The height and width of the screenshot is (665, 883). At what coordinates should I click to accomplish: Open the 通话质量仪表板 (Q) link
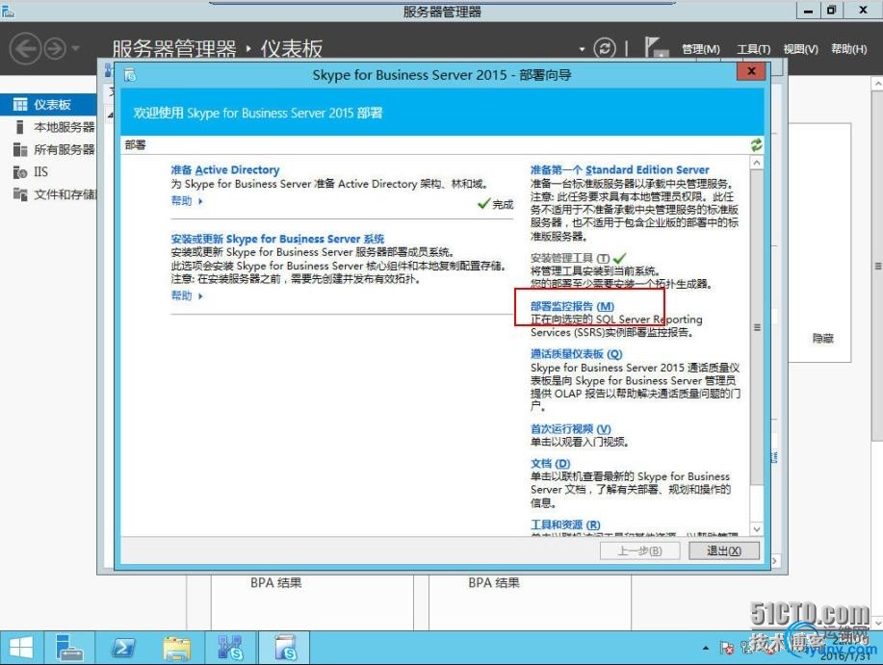coord(576,354)
